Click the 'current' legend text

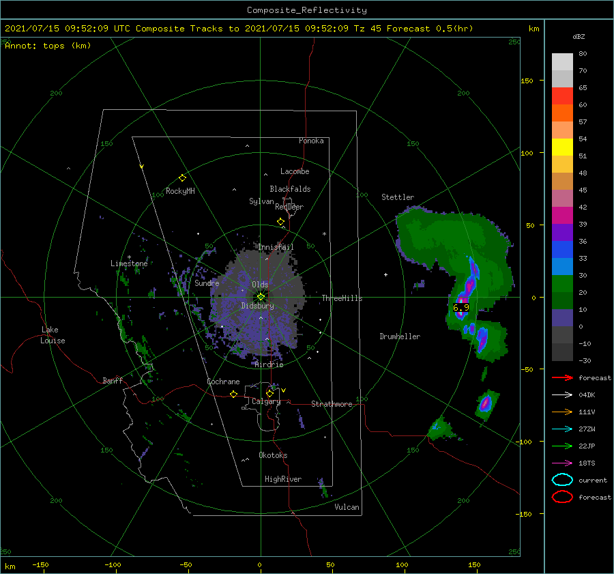(x=592, y=480)
